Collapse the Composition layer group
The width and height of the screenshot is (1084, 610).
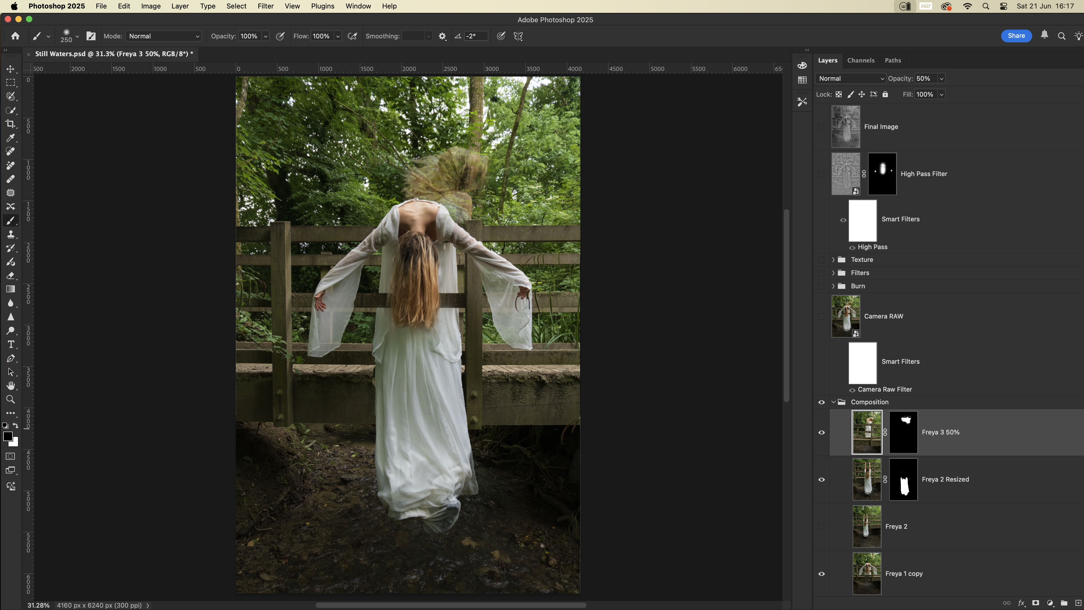click(x=833, y=402)
